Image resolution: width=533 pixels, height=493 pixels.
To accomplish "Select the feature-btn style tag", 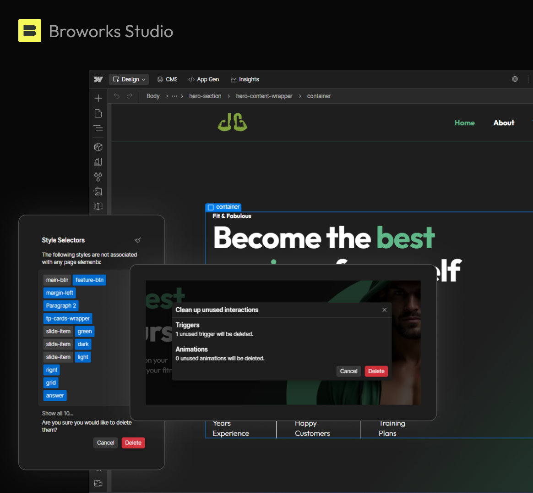I will pyautogui.click(x=89, y=280).
